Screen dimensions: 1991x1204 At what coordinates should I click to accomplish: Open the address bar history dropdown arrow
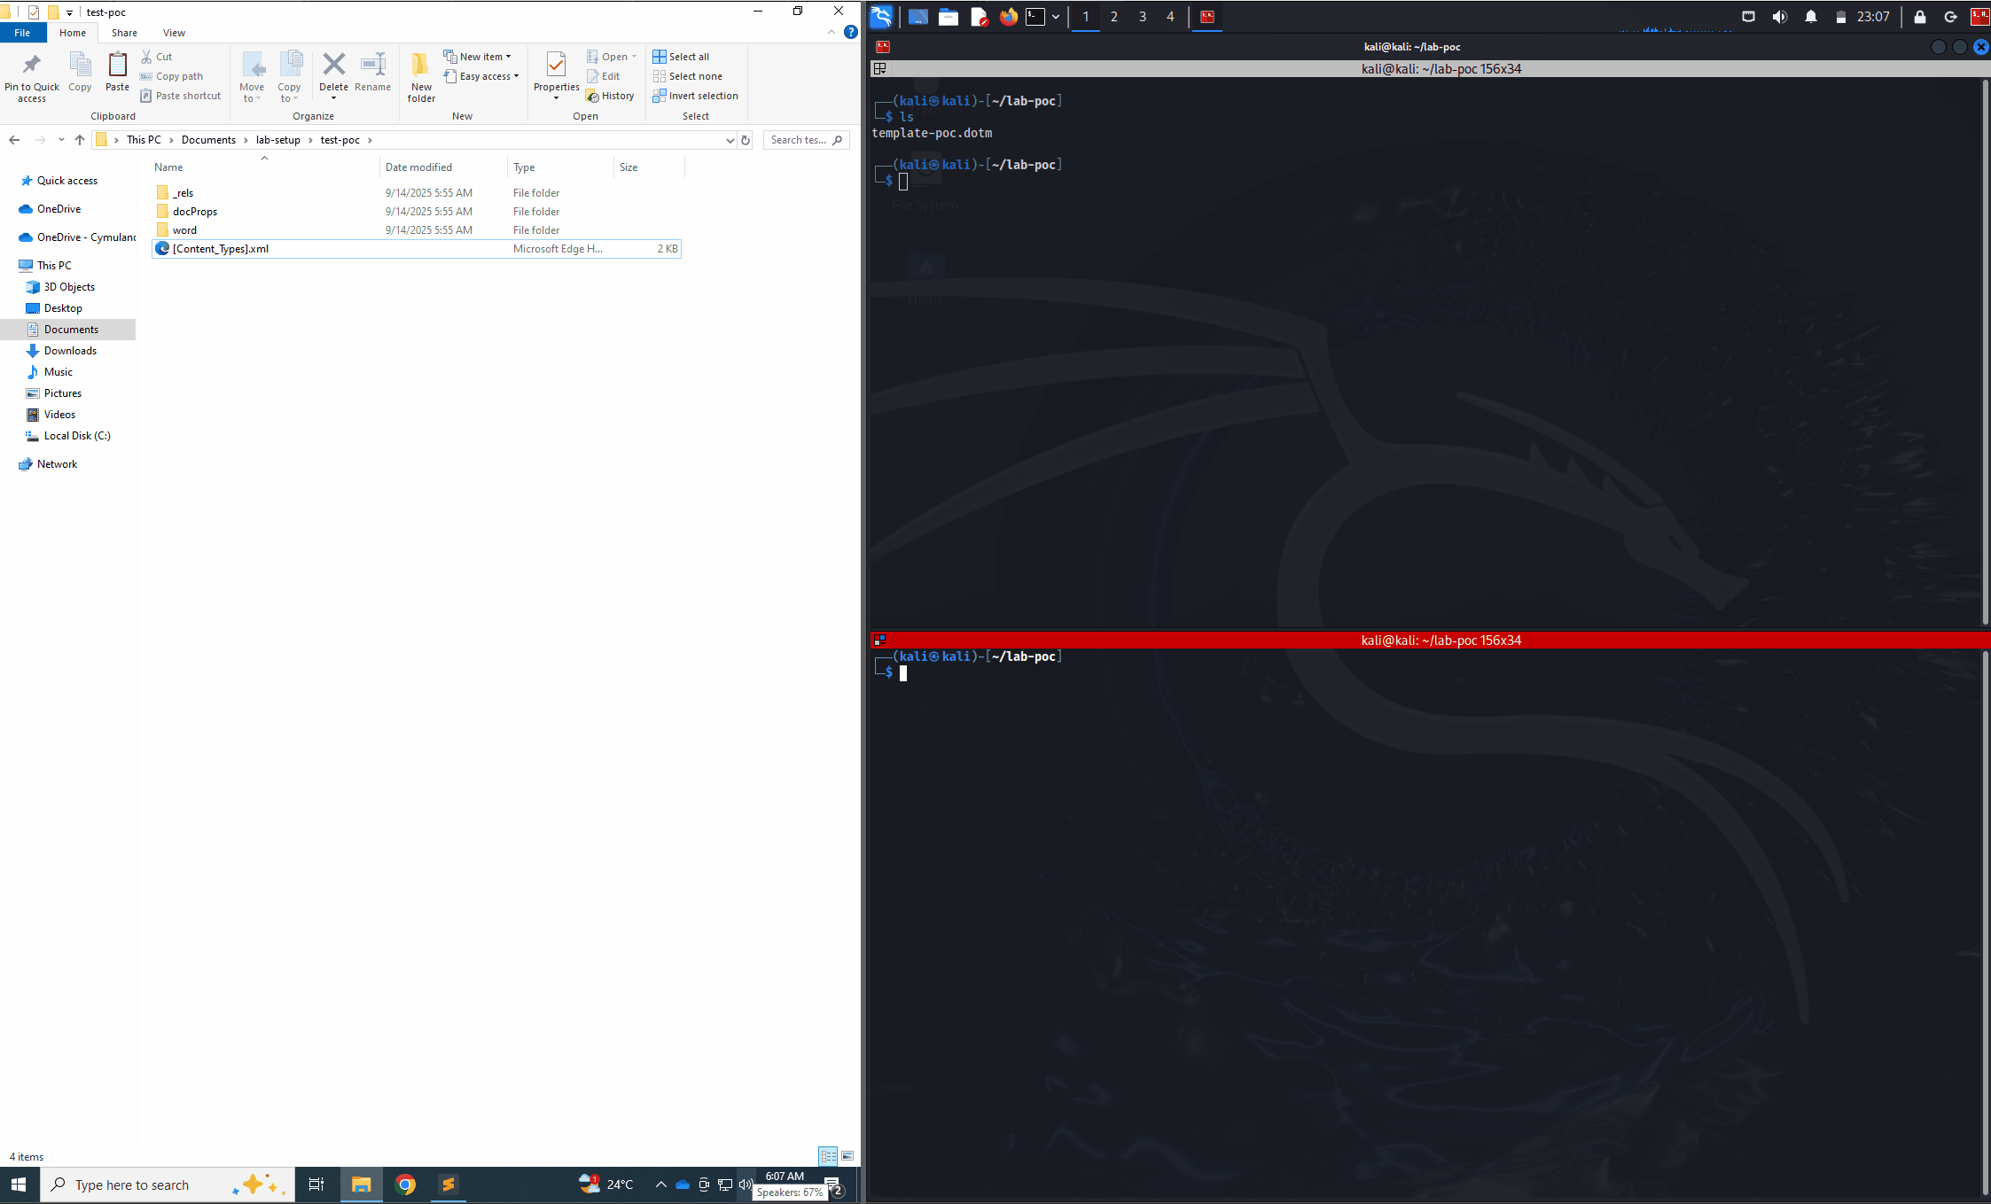coord(730,140)
